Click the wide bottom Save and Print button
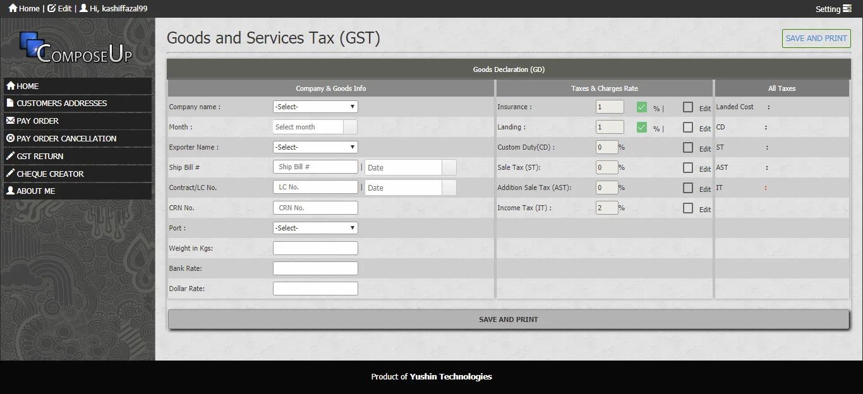Viewport: 863px width, 394px height. tap(508, 319)
